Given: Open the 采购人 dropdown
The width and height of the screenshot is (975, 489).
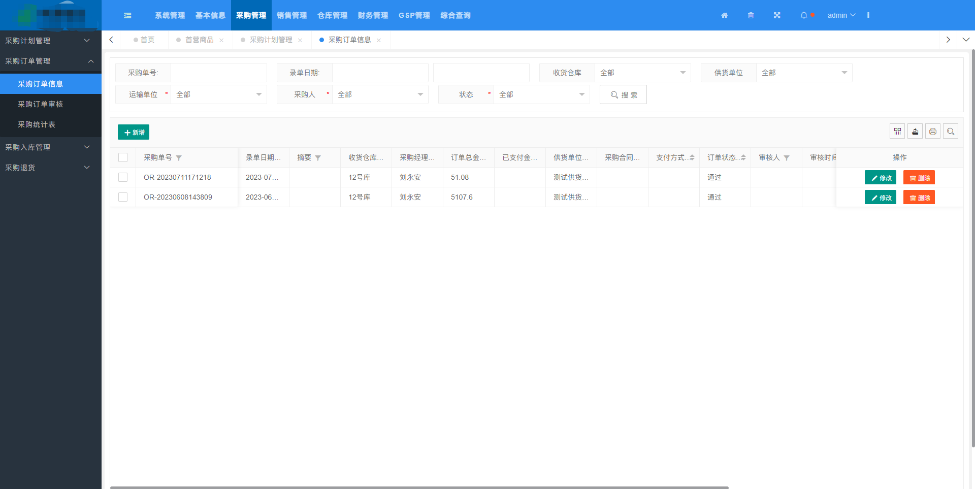Looking at the screenshot, I should coord(380,94).
